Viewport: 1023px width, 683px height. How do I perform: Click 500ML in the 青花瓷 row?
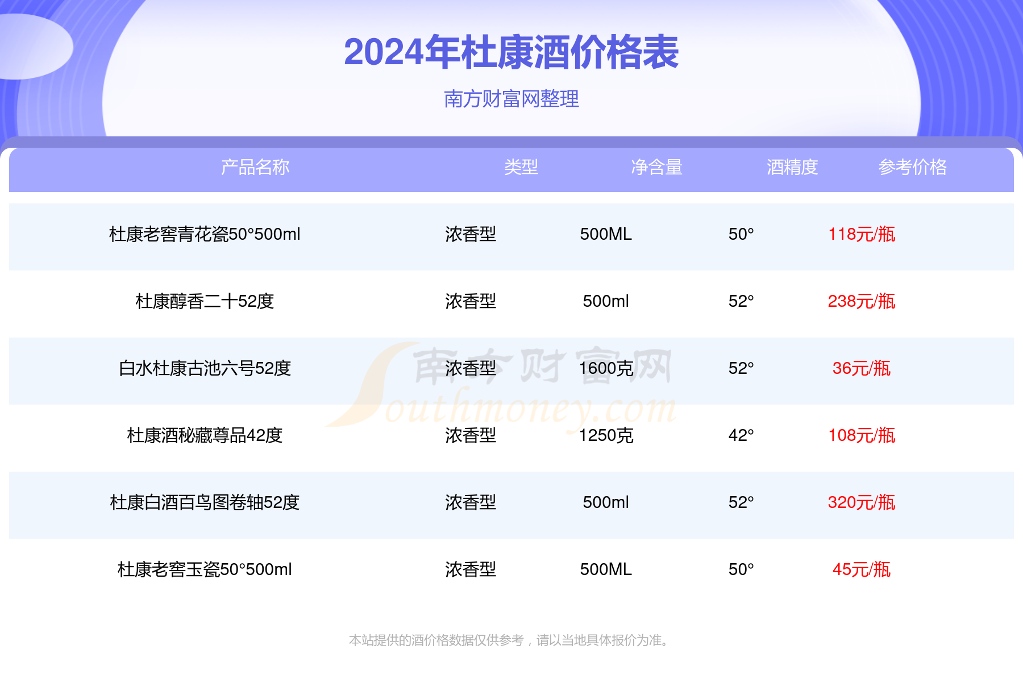[x=606, y=234]
